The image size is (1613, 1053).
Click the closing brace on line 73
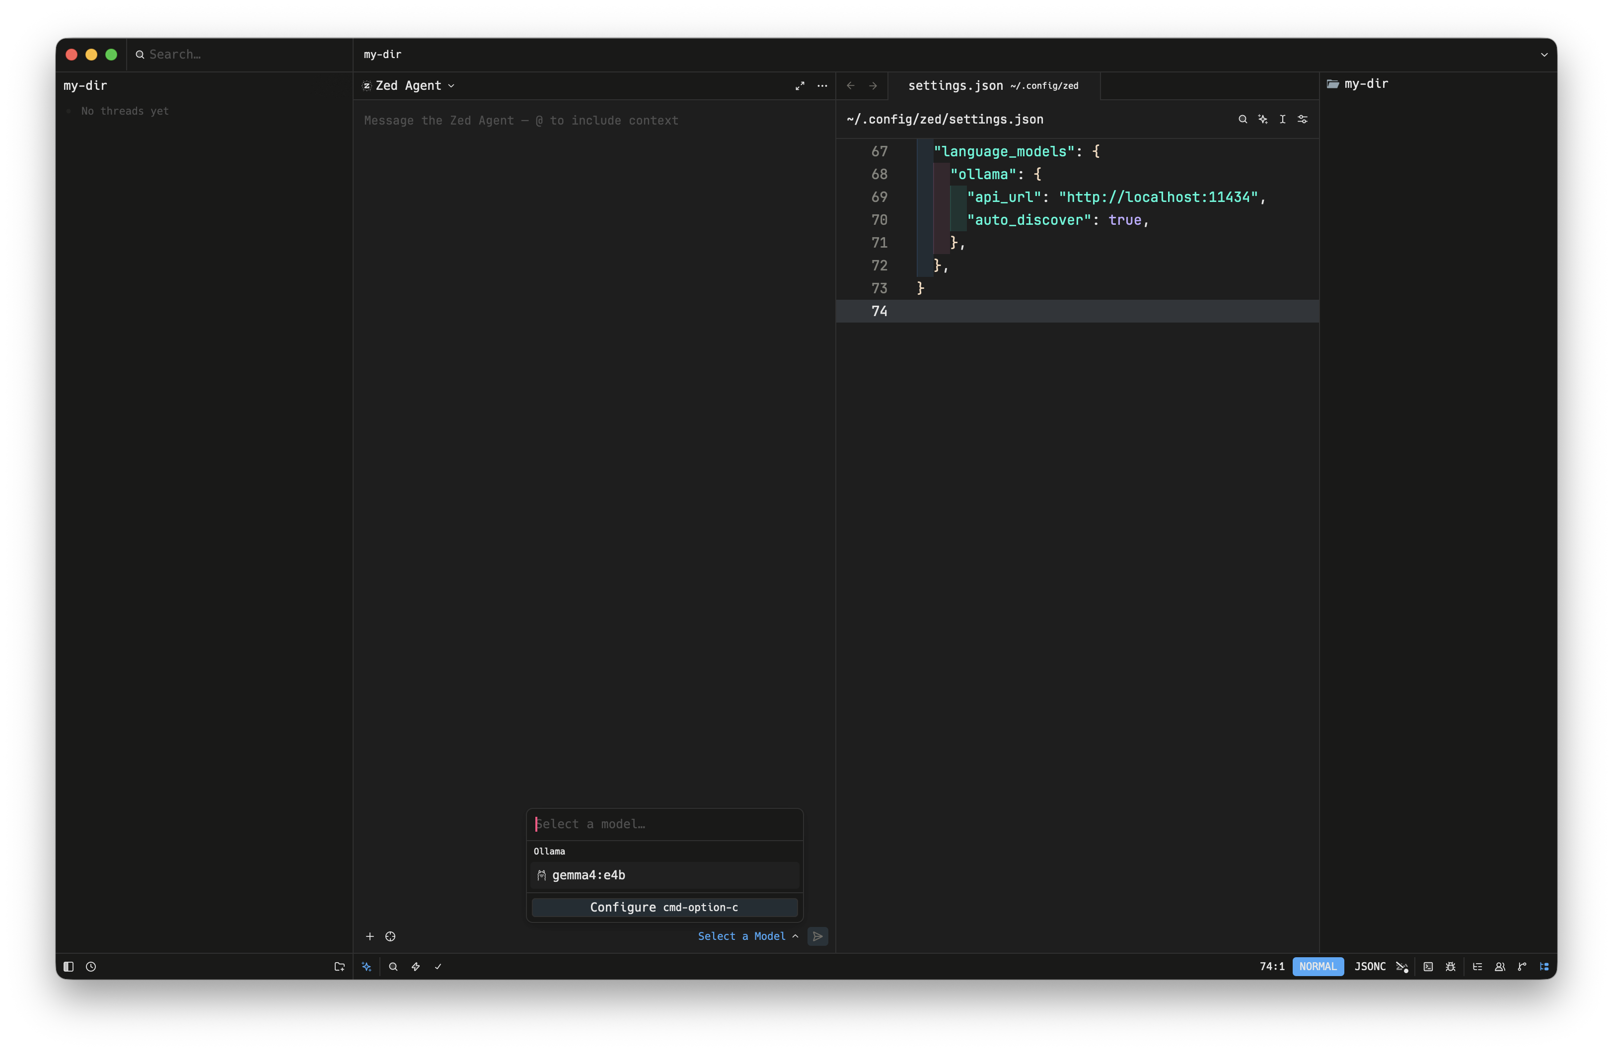click(920, 288)
